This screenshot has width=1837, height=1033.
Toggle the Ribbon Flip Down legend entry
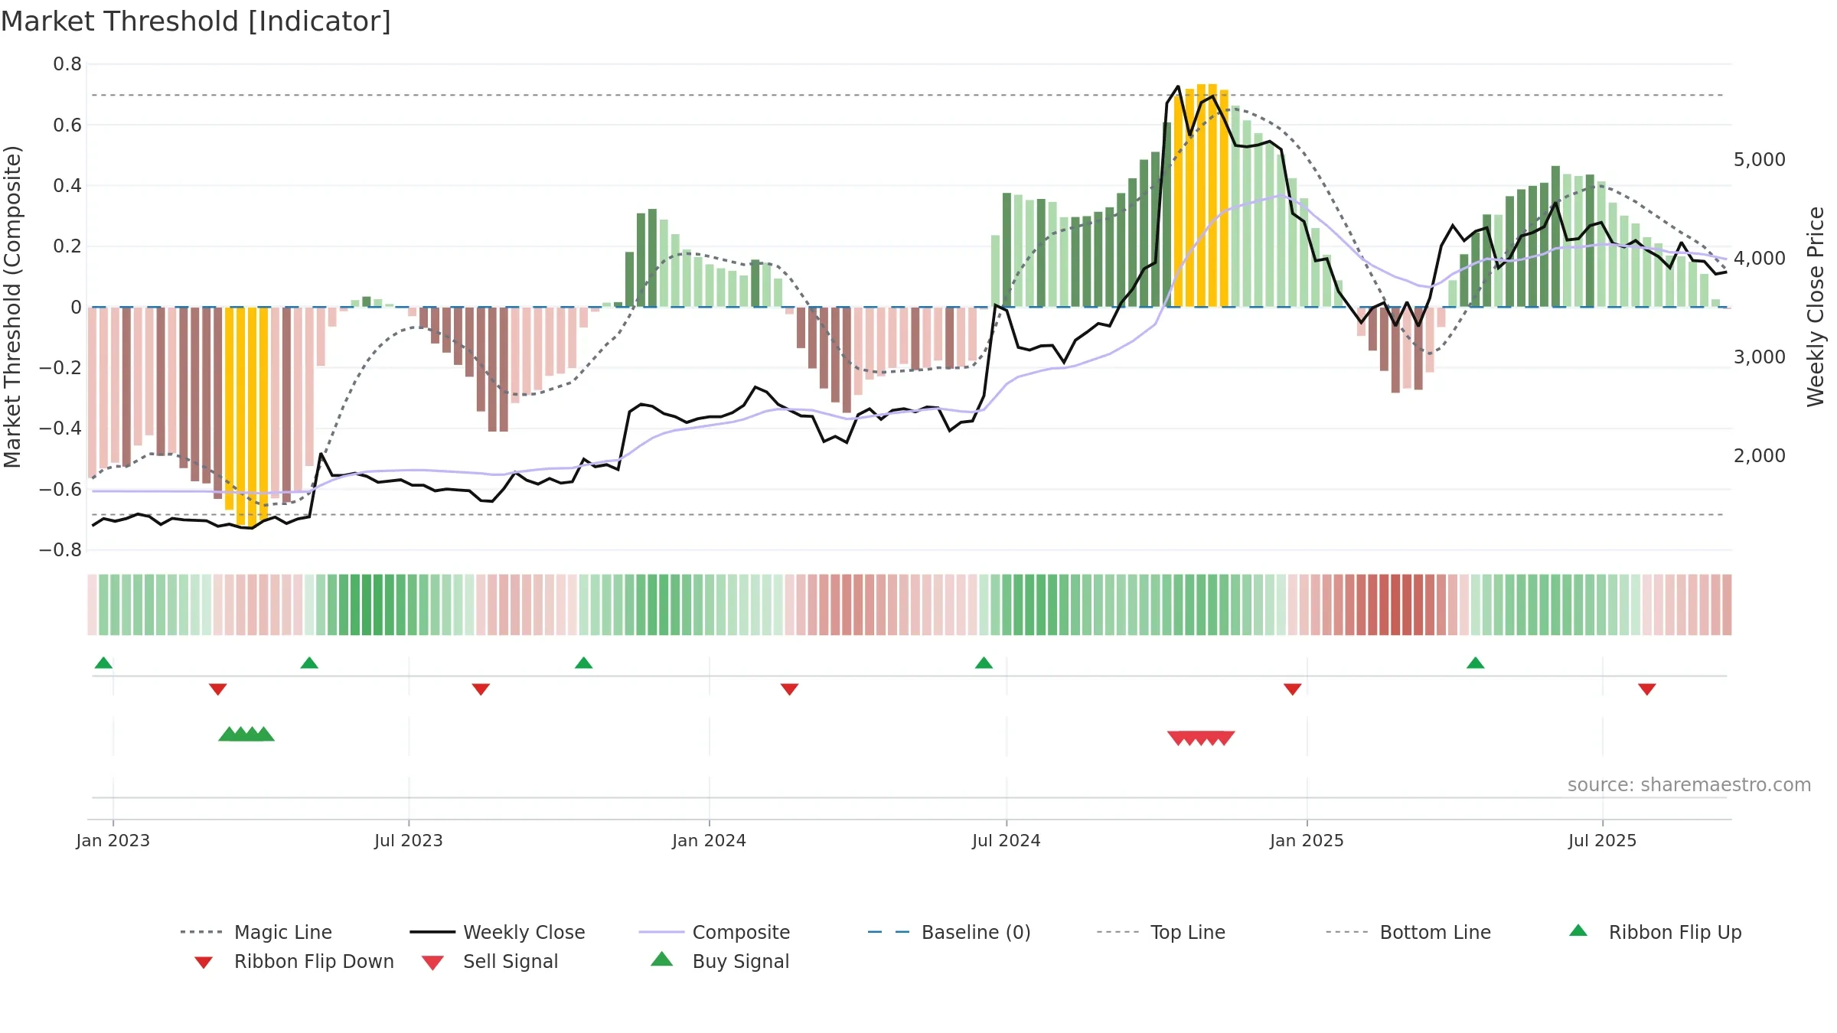293,961
